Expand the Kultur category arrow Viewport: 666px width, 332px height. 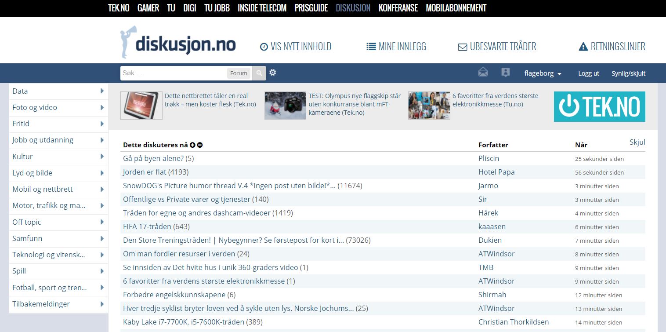click(x=102, y=157)
